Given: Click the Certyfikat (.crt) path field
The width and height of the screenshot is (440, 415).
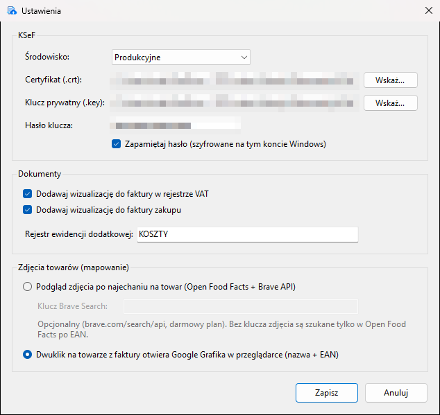Looking at the screenshot, I should [x=235, y=80].
